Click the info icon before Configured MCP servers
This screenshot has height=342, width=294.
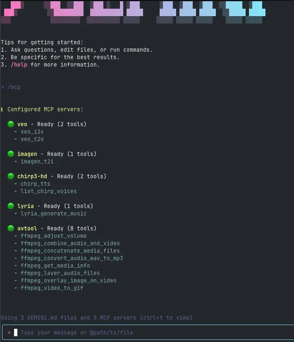(2, 109)
